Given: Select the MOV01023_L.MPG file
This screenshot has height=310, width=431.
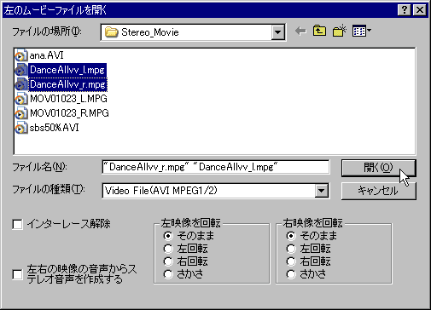Looking at the screenshot, I should pyautogui.click(x=61, y=99).
